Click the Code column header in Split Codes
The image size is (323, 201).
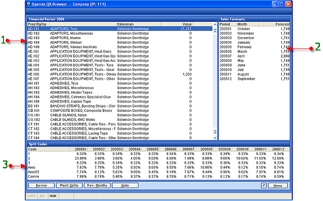[x=48, y=149]
